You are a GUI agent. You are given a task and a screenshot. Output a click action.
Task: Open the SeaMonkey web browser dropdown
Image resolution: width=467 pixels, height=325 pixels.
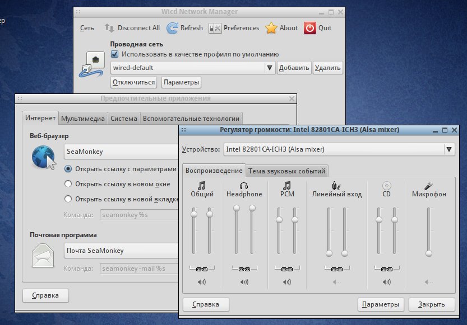point(121,152)
